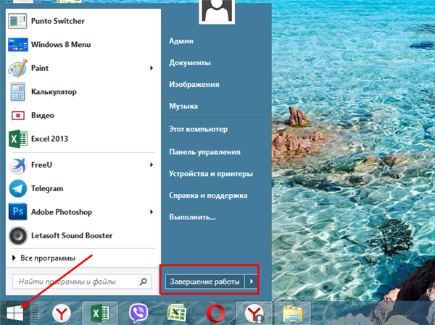Viewport: 435px width, 325px height.
Task: Click the Windows Start button on taskbar
Action: click(15, 313)
